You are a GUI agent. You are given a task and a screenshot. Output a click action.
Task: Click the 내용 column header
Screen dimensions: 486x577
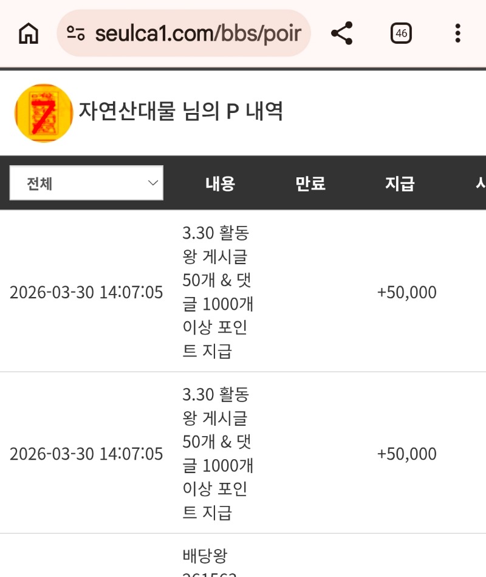(x=220, y=183)
